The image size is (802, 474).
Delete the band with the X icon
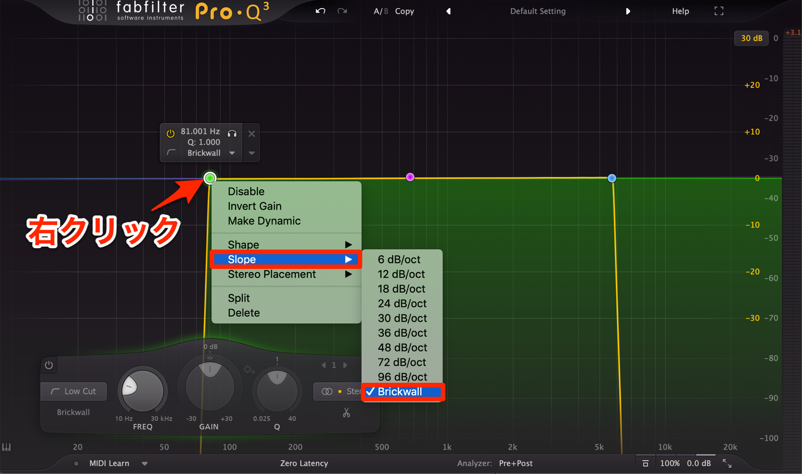pos(252,134)
